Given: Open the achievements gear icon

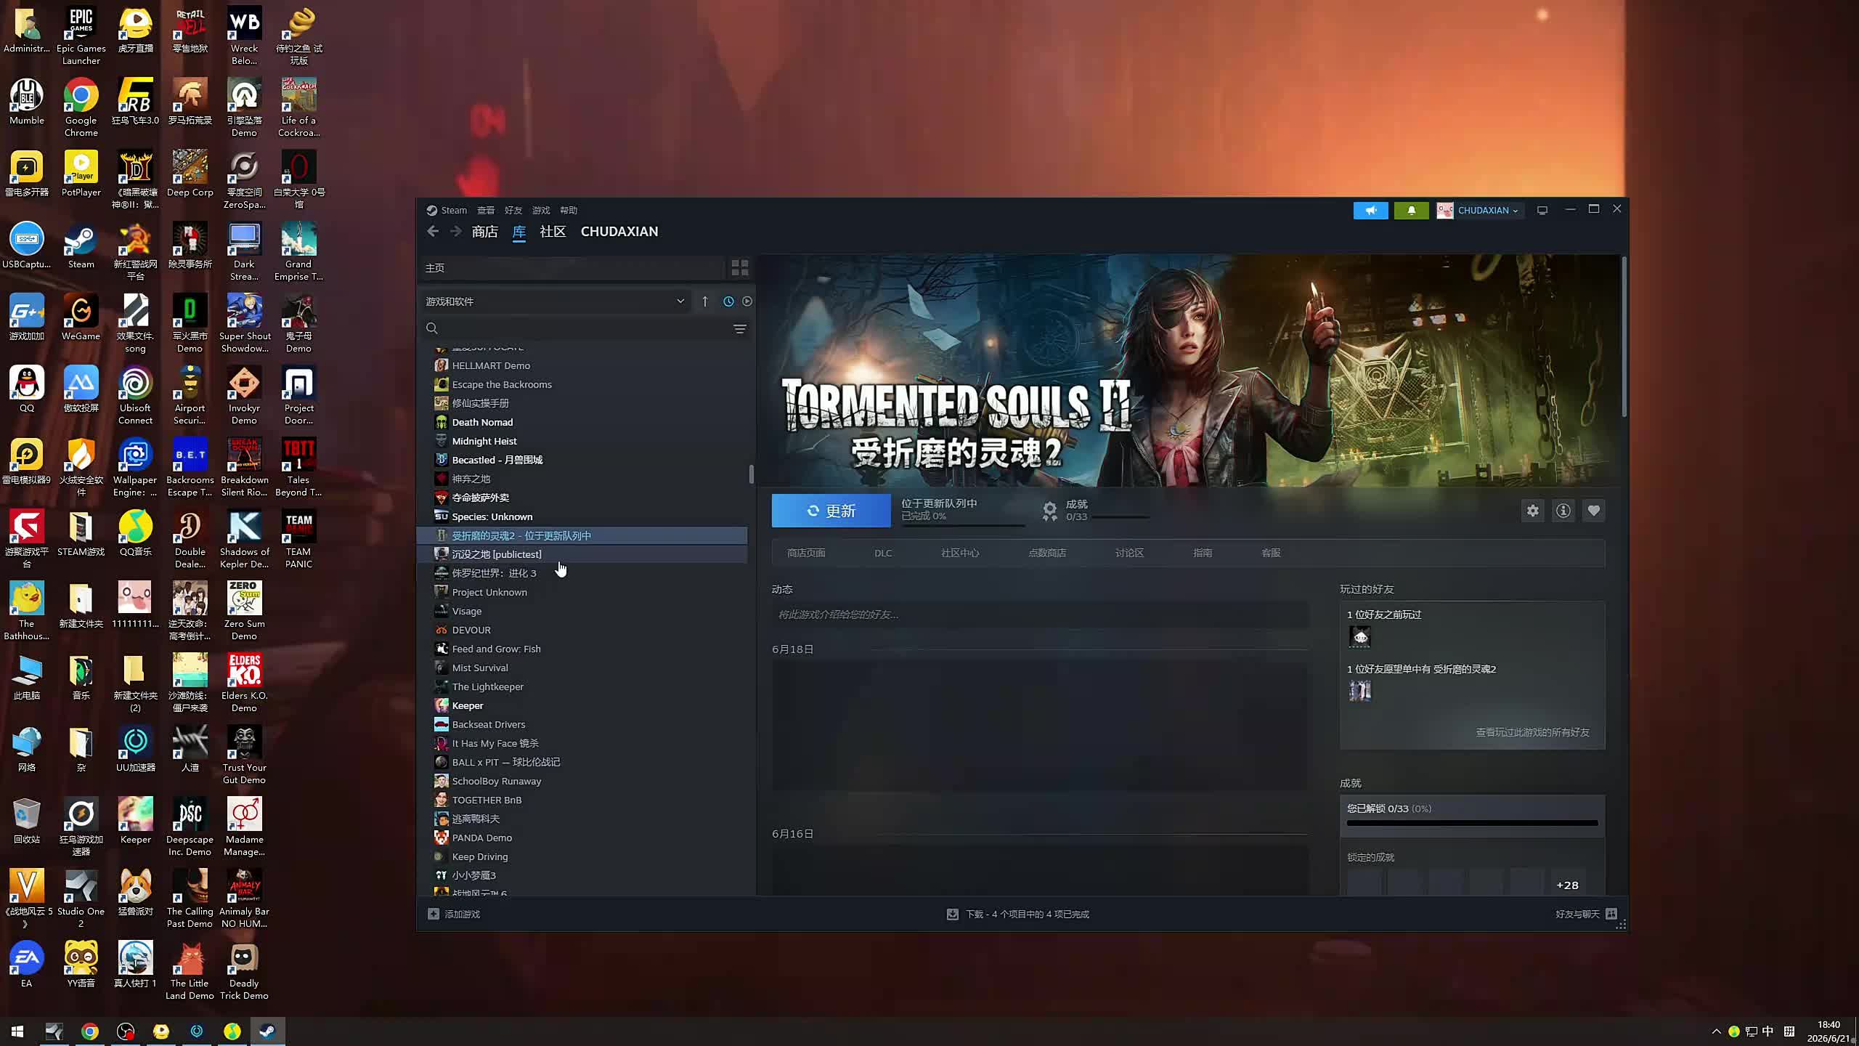Looking at the screenshot, I should coord(1049,511).
